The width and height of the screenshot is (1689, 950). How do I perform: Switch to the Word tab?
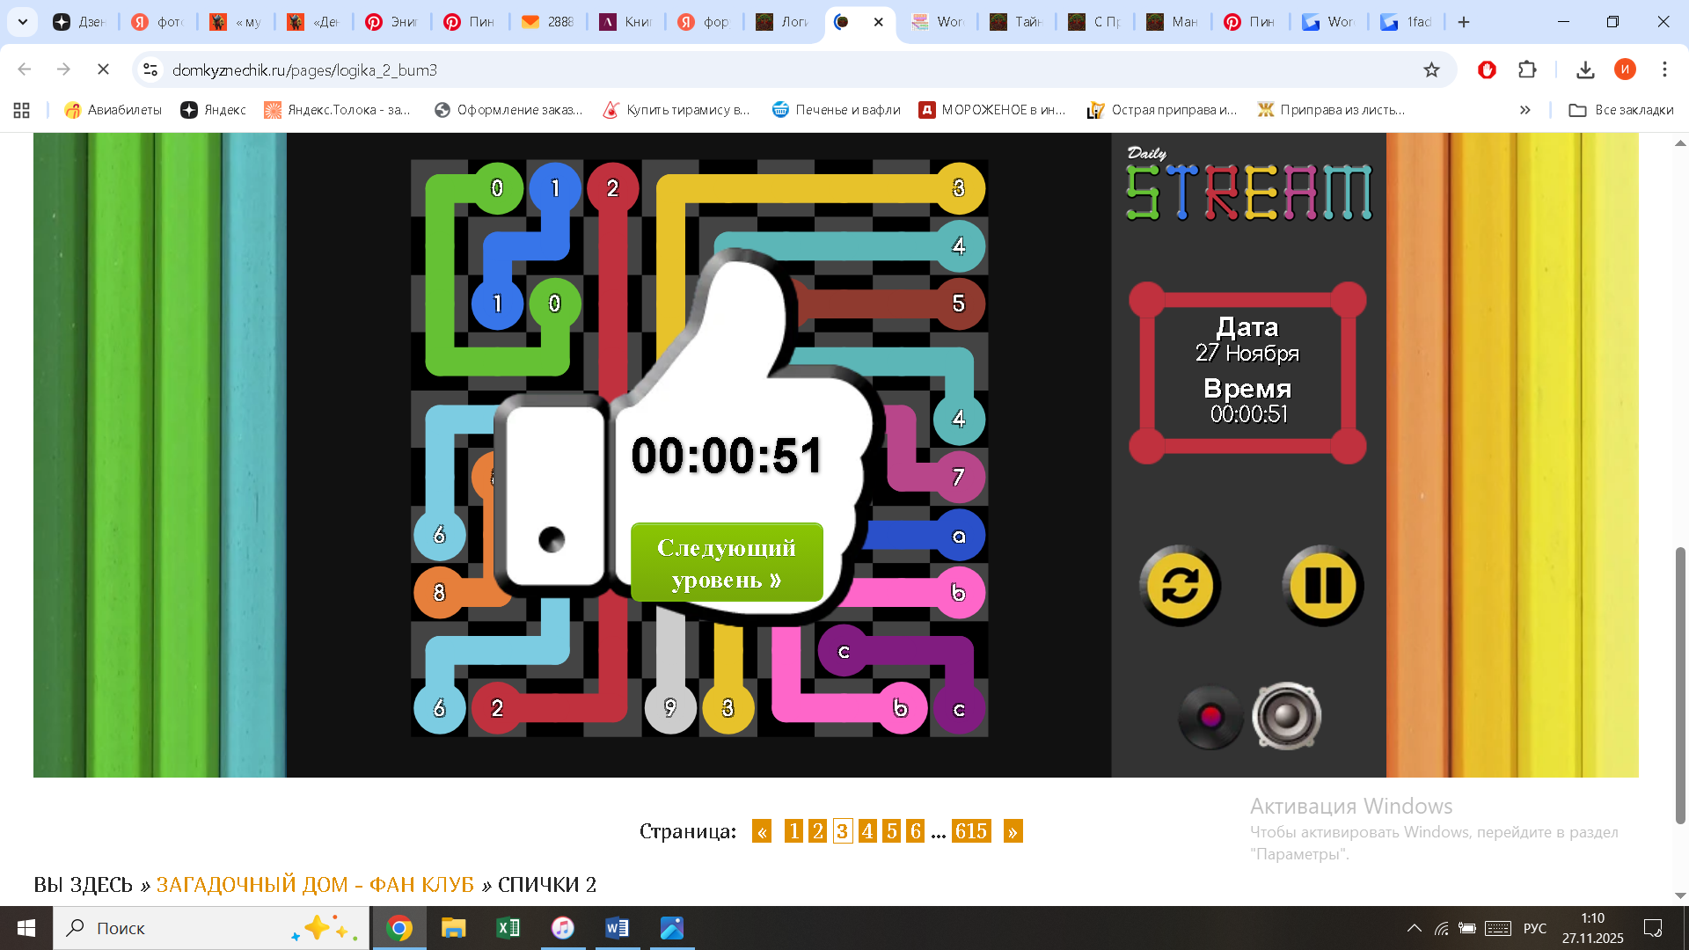940,22
